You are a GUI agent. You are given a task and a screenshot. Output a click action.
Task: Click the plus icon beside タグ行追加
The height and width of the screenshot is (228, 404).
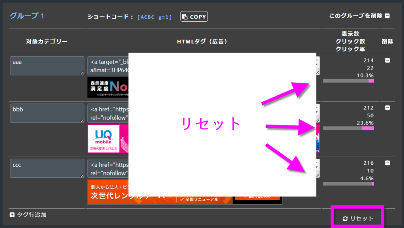(x=12, y=215)
